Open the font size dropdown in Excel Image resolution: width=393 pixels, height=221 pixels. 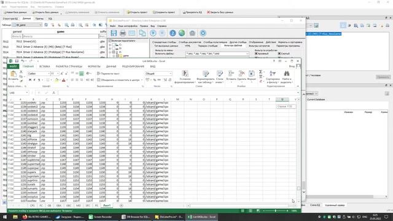[x=58, y=74]
